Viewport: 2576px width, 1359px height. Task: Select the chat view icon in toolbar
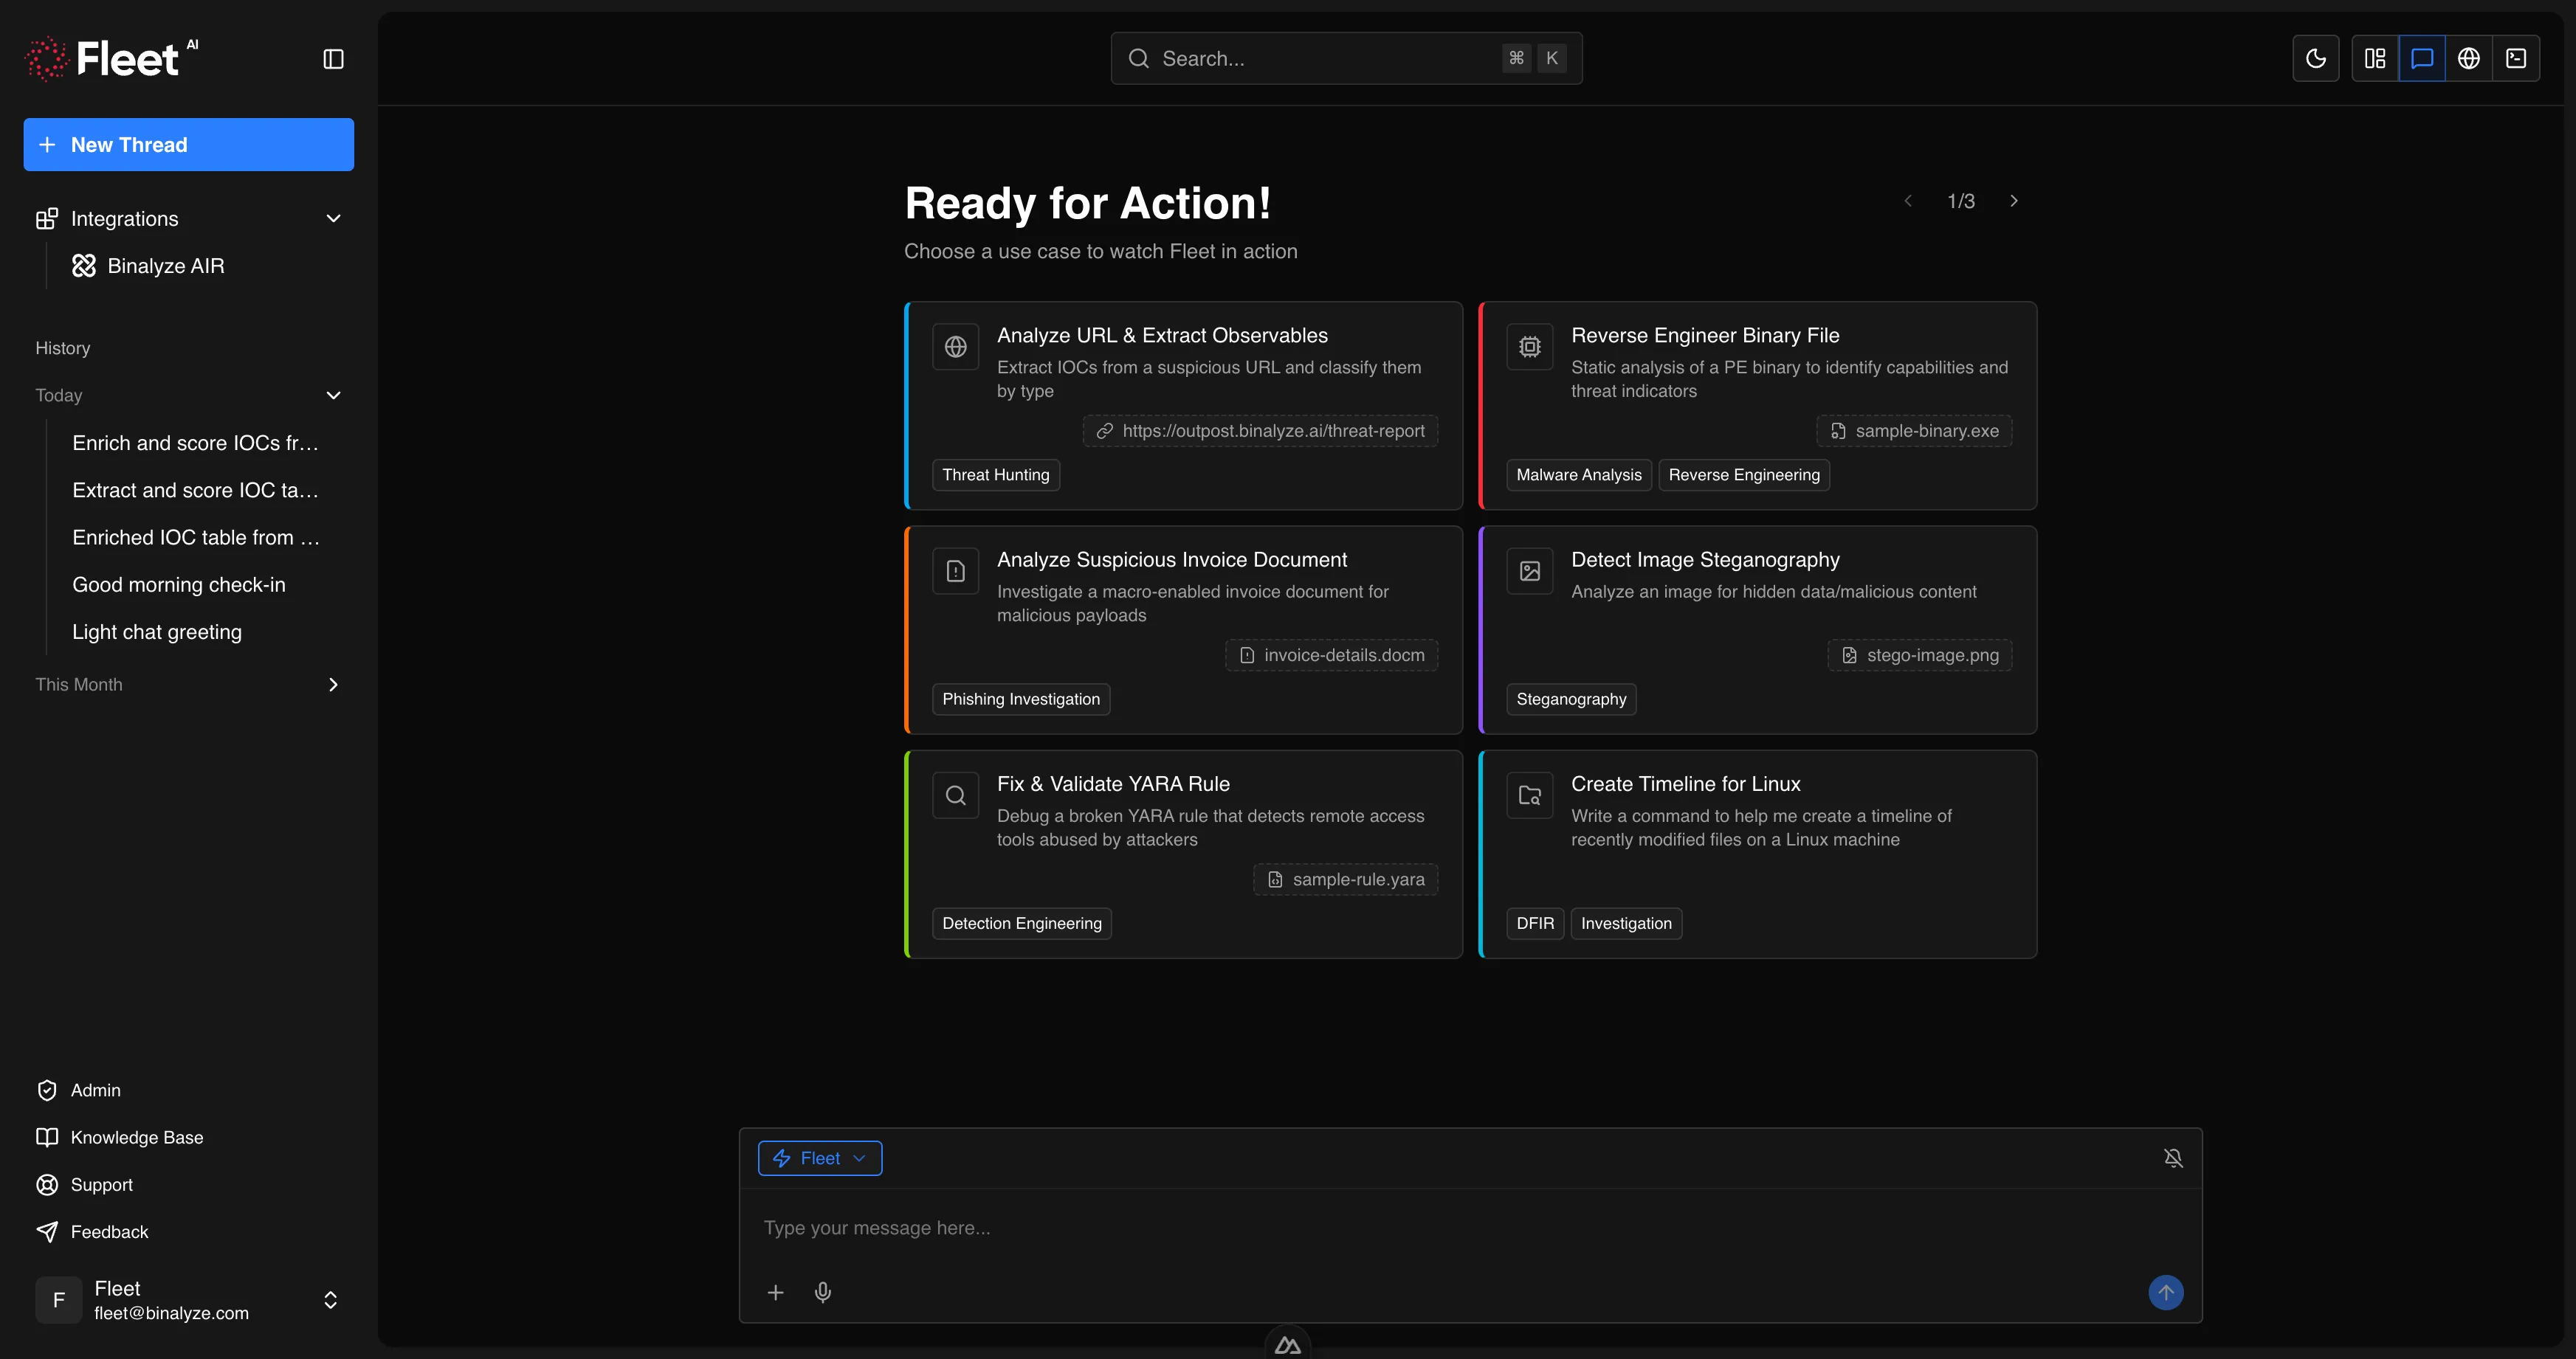point(2421,59)
